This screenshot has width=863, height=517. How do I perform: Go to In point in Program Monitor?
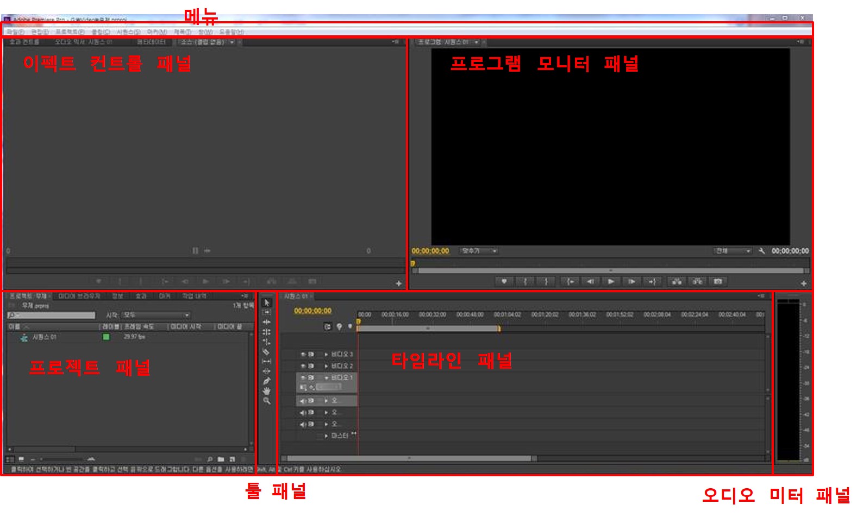point(570,281)
